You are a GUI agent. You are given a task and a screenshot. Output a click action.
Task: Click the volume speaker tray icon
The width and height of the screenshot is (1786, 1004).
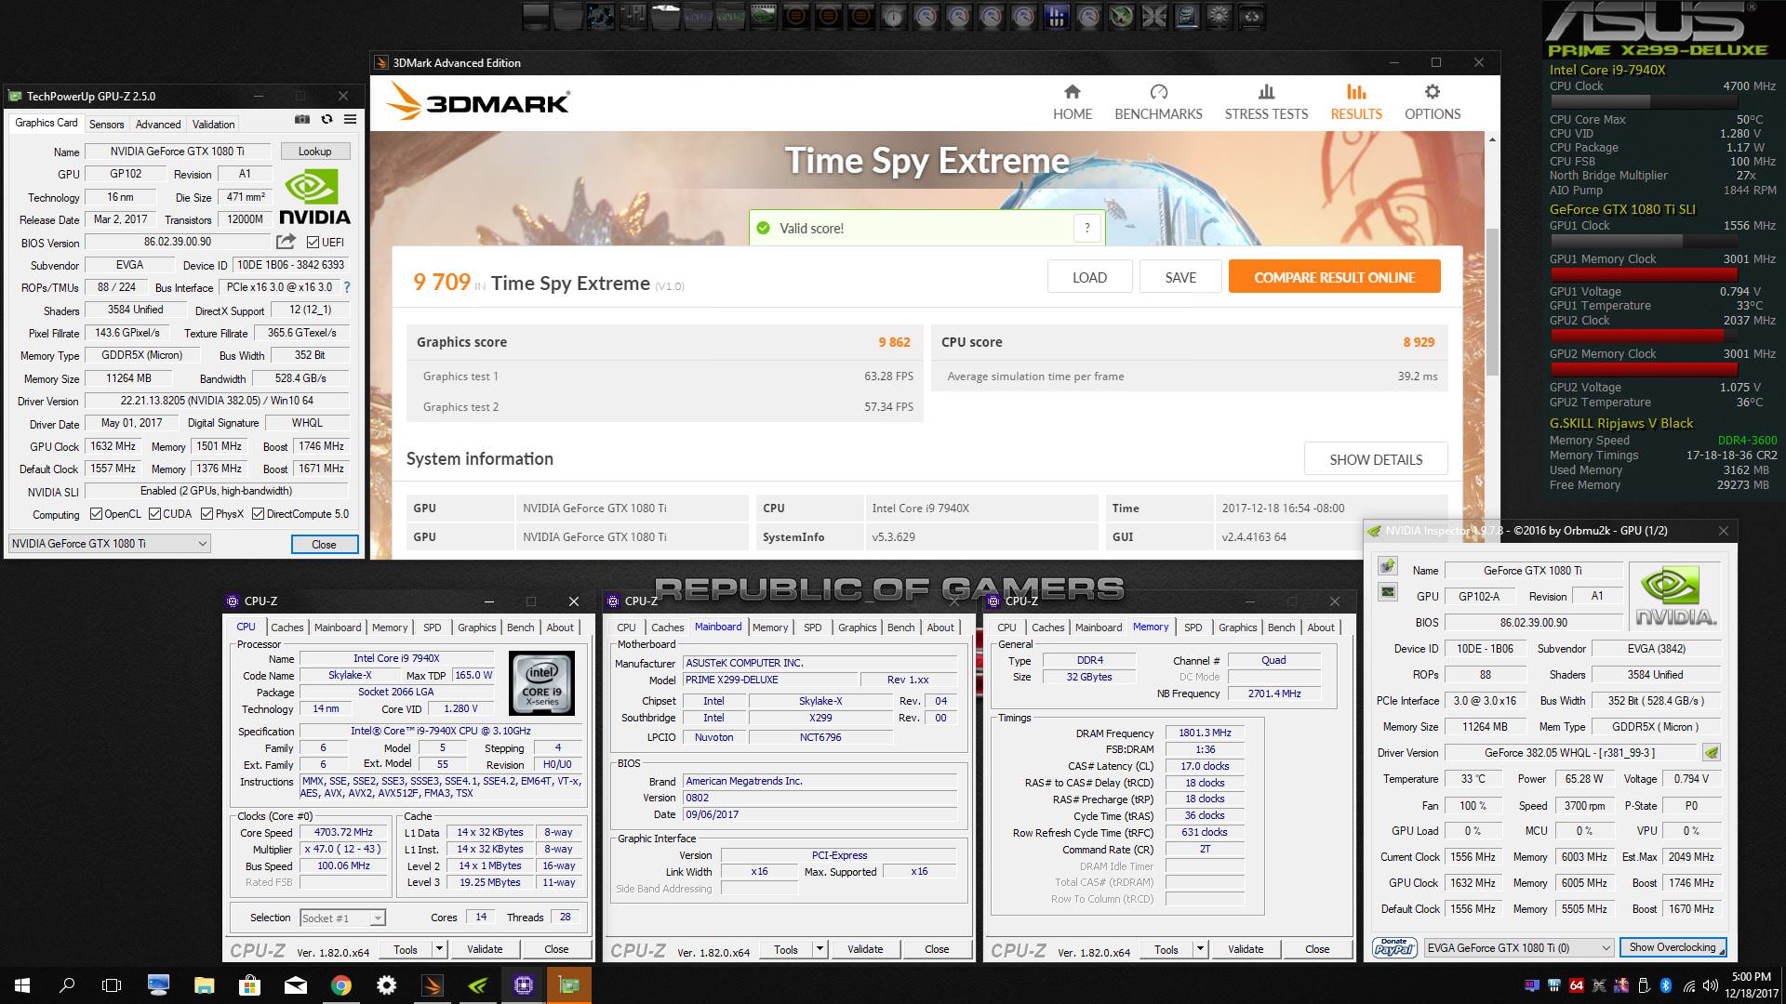click(x=1711, y=985)
